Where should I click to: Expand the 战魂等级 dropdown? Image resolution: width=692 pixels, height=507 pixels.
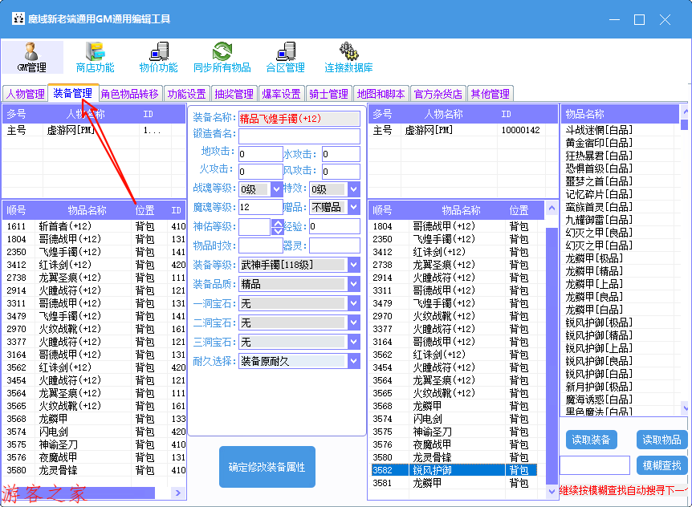click(276, 189)
